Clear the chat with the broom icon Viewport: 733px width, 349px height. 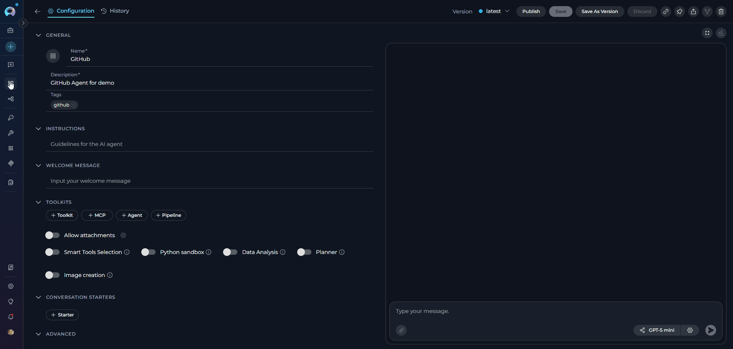tap(721, 33)
